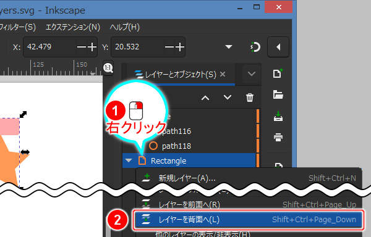
Task: Decrease the Y value with minus button
Action: pos(169,47)
